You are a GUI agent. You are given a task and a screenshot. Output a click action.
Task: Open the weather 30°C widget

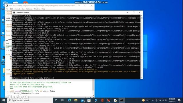coord(146,100)
